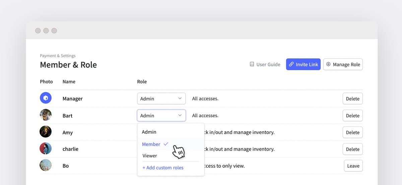Collapse Bart's Admin role dropdown
The image size is (402, 185).
[161, 116]
